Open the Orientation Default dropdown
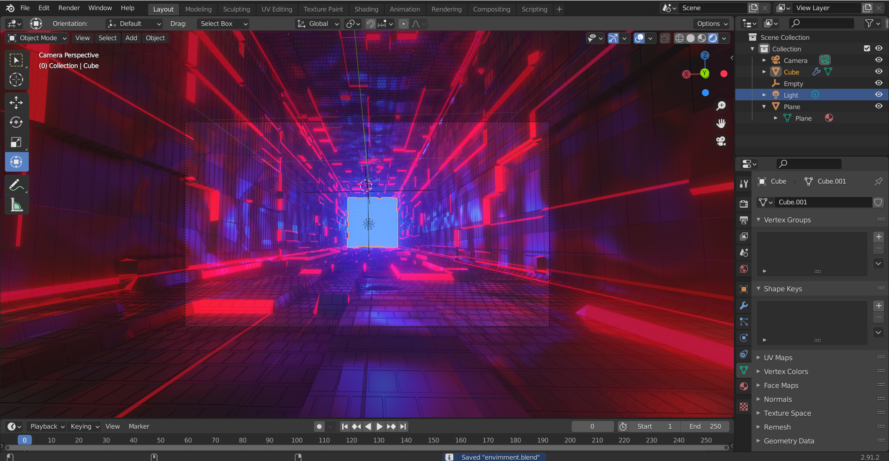Image resolution: width=889 pixels, height=461 pixels. [x=134, y=24]
